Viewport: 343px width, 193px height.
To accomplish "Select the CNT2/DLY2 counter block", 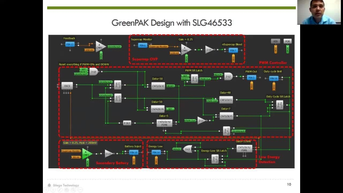I will [x=158, y=86].
